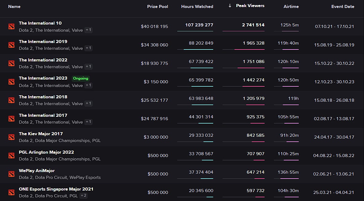Sort the table by Prize Pool
The width and height of the screenshot is (364, 201).
(x=158, y=6)
